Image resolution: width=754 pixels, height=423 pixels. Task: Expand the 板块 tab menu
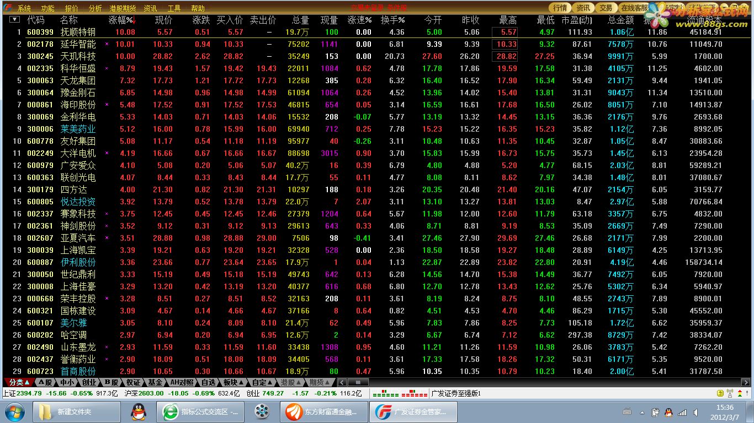(232, 382)
